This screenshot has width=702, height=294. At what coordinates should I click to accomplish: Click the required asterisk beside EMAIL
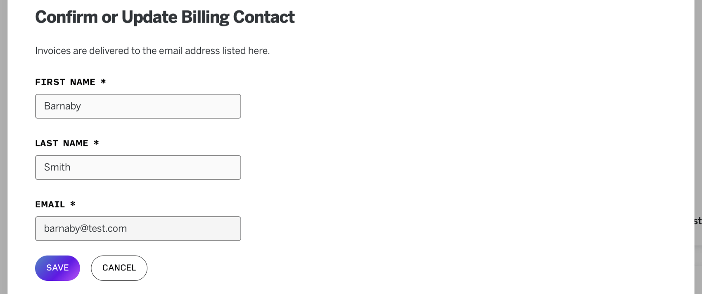(x=73, y=204)
